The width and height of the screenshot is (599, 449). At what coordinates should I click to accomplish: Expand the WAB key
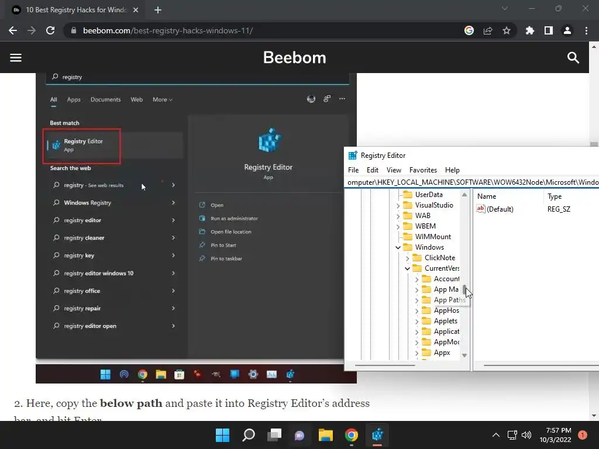(x=398, y=216)
